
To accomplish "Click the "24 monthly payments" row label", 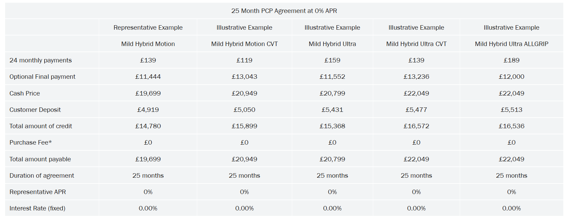I will [x=41, y=60].
